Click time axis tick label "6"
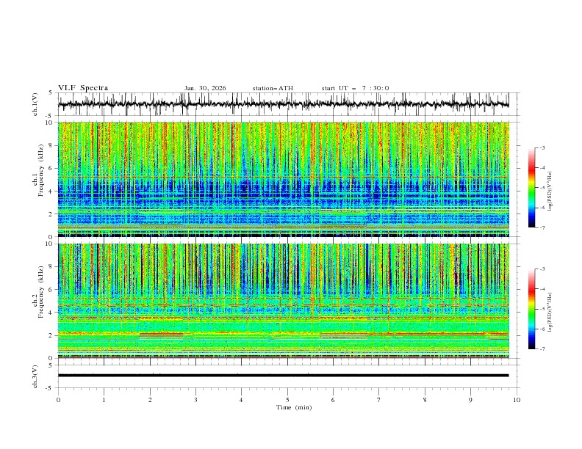582x449 pixels. pyautogui.click(x=334, y=400)
